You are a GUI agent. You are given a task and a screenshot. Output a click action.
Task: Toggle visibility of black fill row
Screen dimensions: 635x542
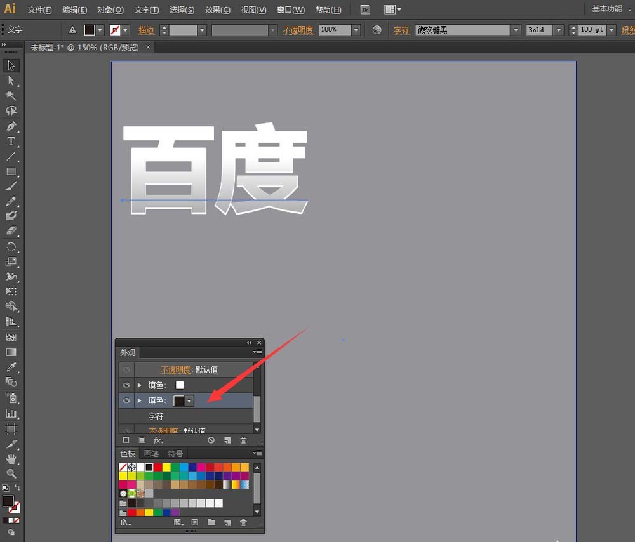[126, 400]
